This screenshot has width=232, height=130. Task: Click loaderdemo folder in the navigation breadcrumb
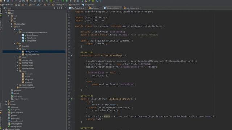[75, 5]
